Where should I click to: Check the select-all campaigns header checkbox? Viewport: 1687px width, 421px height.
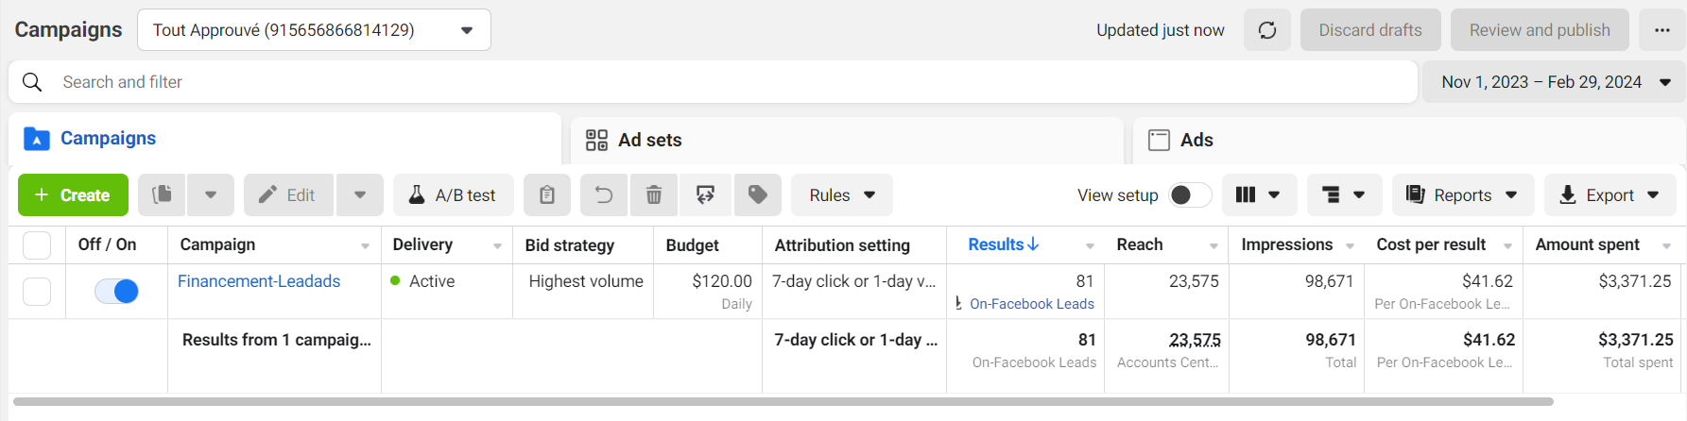pos(37,245)
